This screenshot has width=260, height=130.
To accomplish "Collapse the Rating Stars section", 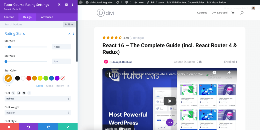I will pyautogui.click(x=69, y=34).
